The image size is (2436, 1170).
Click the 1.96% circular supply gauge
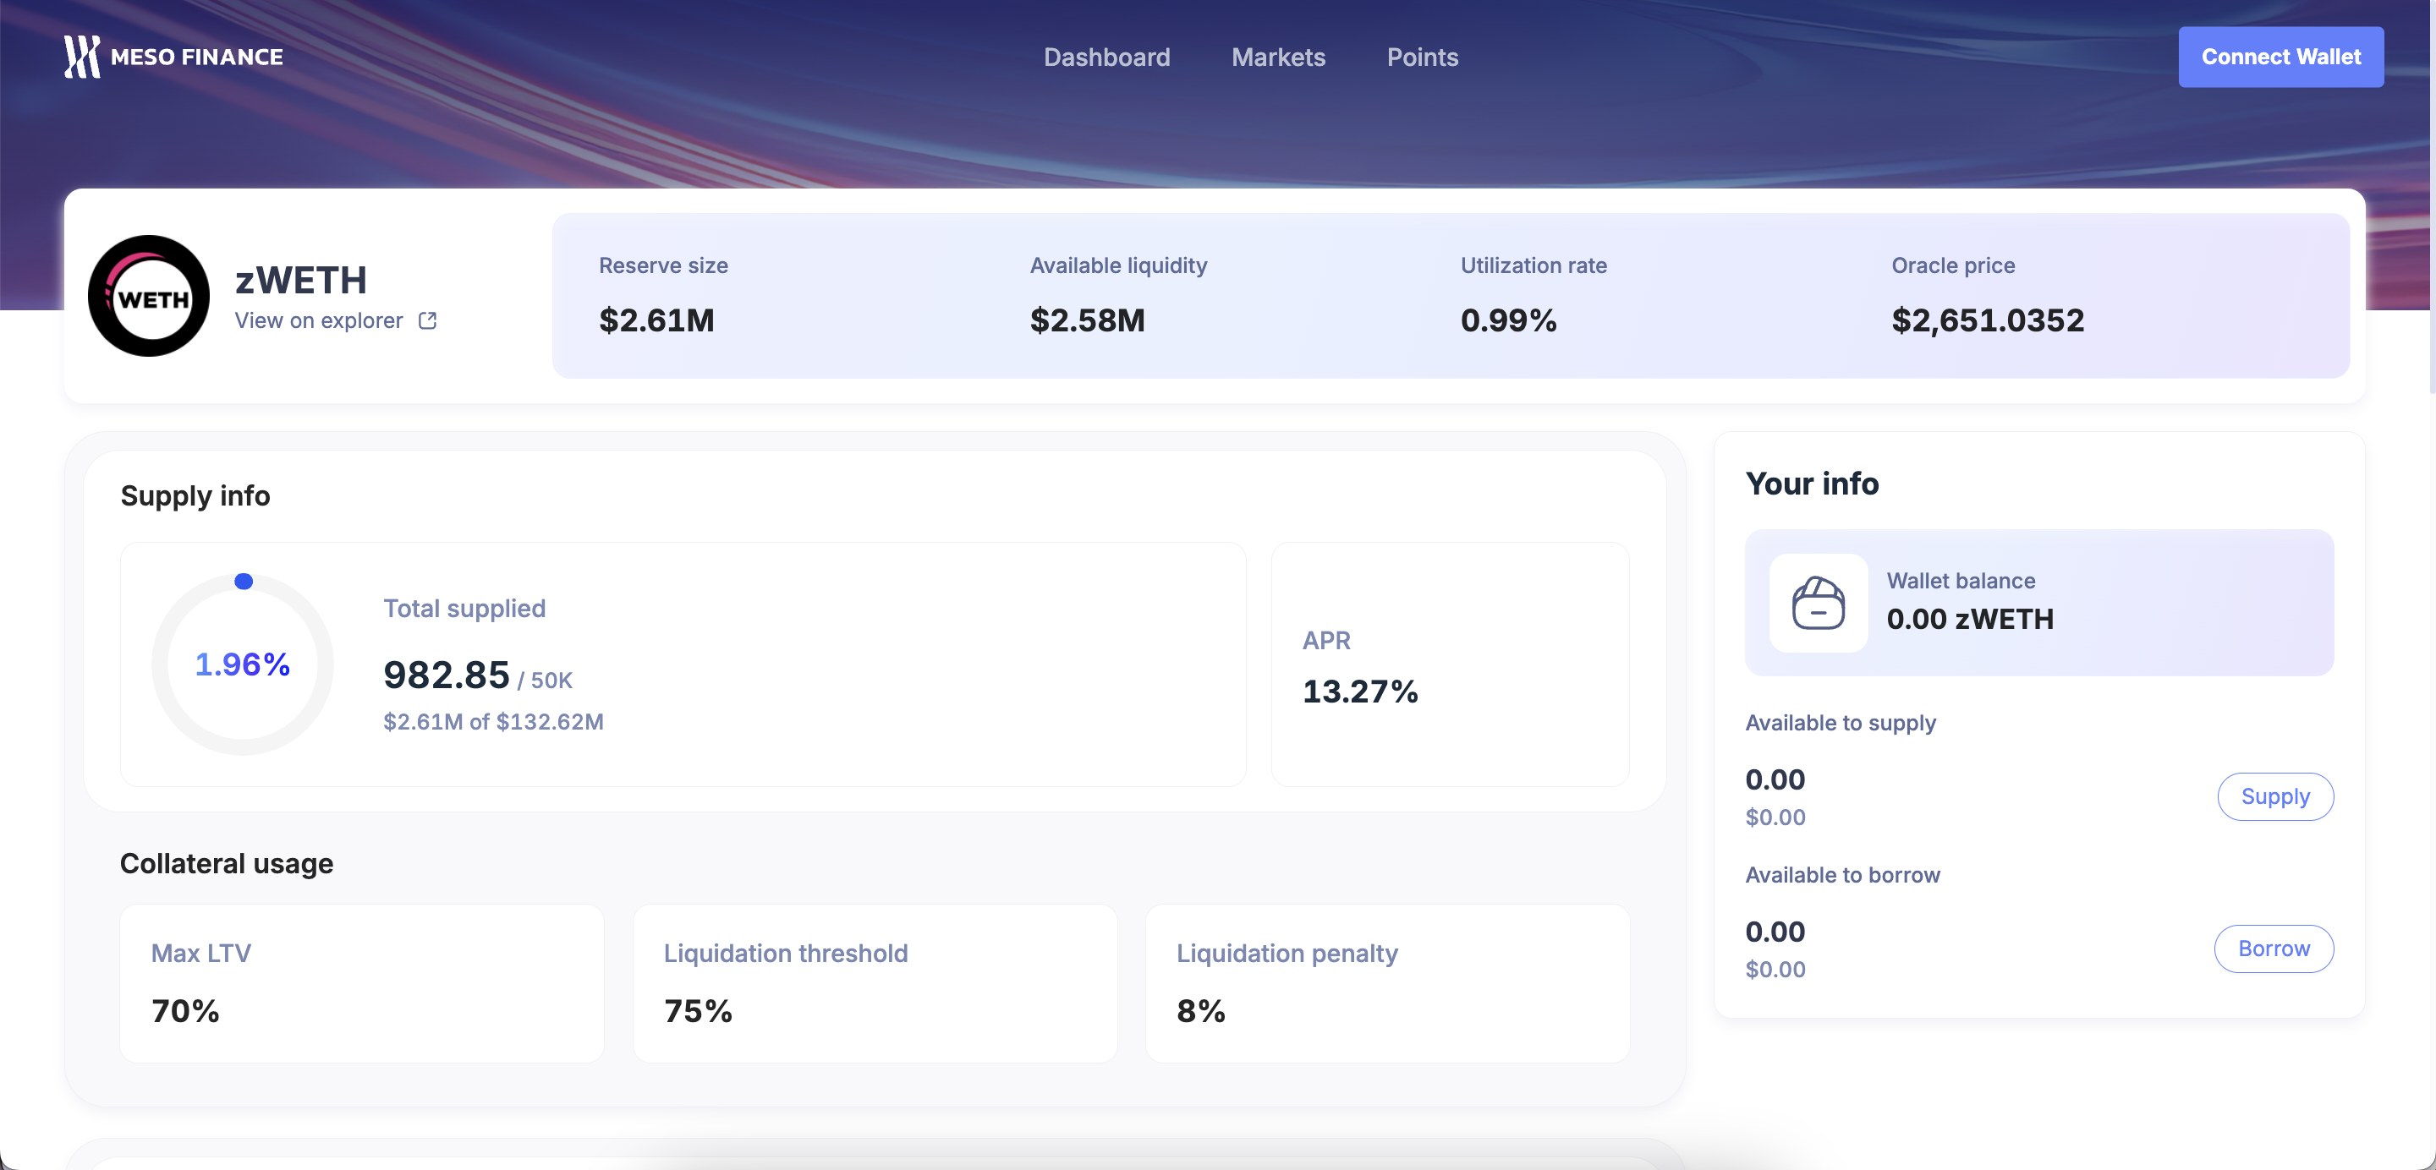coord(242,664)
